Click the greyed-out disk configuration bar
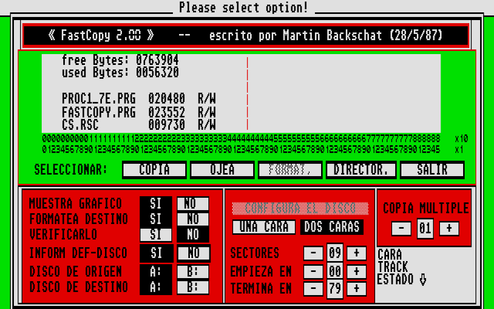 [300, 209]
